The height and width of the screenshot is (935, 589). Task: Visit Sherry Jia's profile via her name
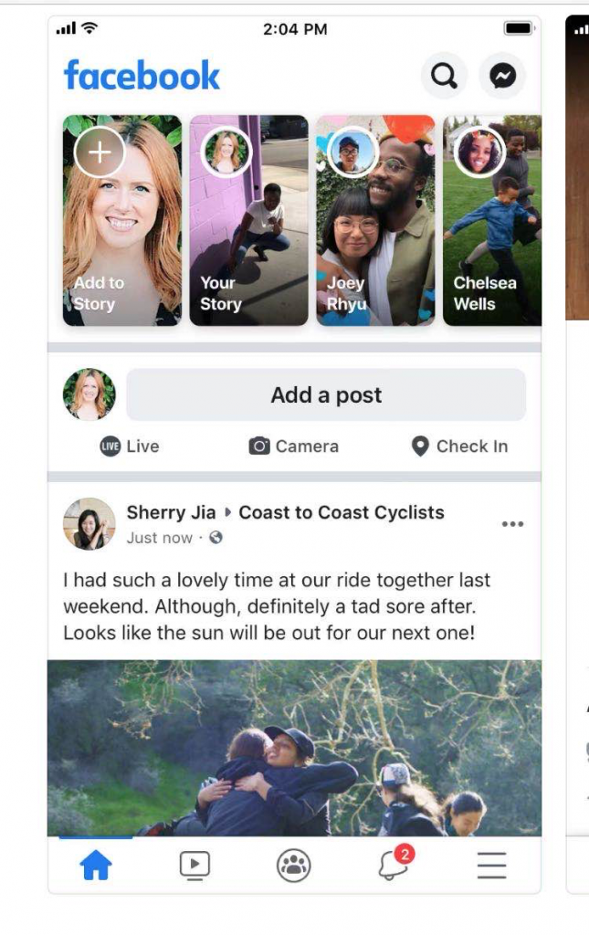(171, 512)
